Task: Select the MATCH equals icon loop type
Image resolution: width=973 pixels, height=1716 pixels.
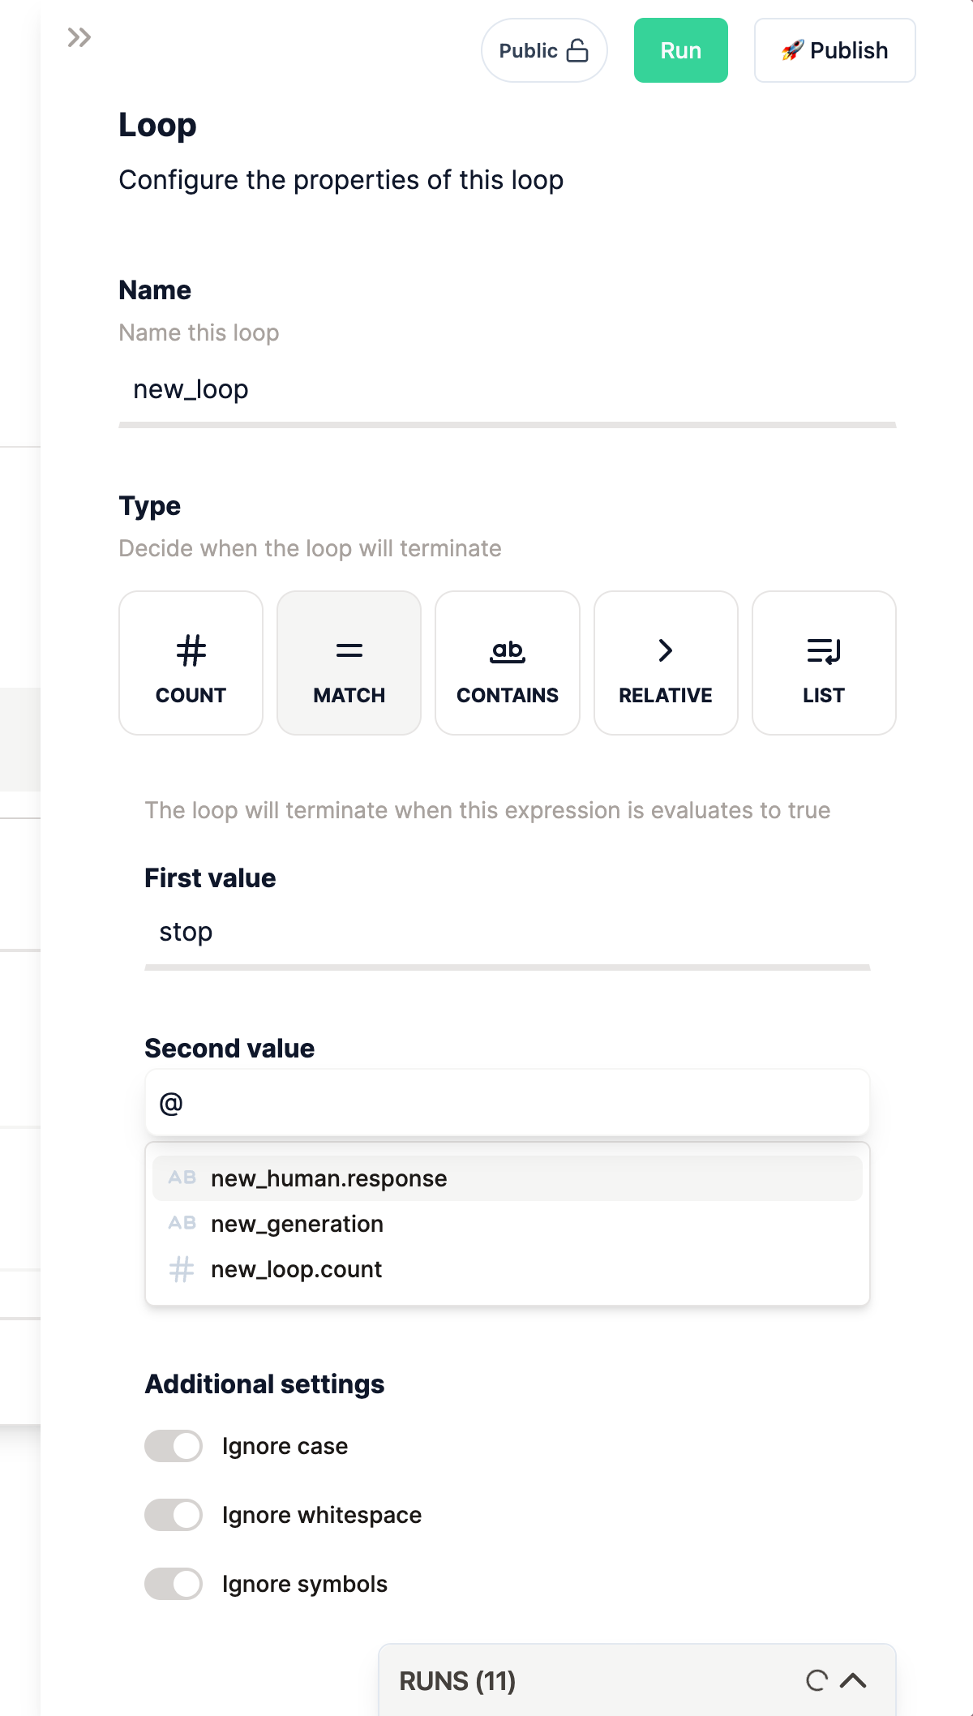Action: (x=349, y=663)
